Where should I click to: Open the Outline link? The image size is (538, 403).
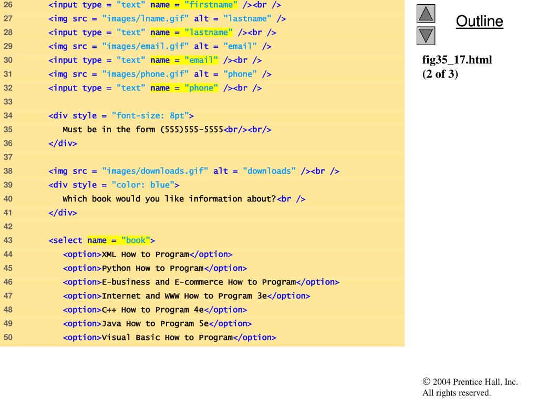pyautogui.click(x=479, y=21)
